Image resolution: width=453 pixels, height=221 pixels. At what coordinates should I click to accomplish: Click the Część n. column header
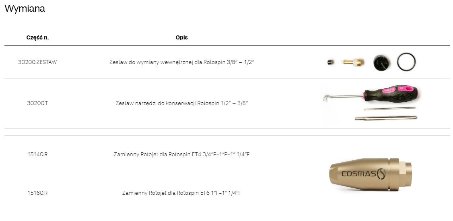[x=37, y=37]
